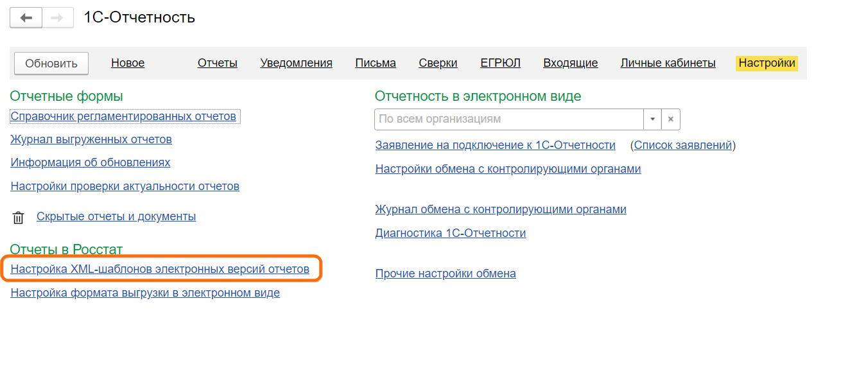Open Настройка формата выгрузки в электронном виде

pos(145,293)
